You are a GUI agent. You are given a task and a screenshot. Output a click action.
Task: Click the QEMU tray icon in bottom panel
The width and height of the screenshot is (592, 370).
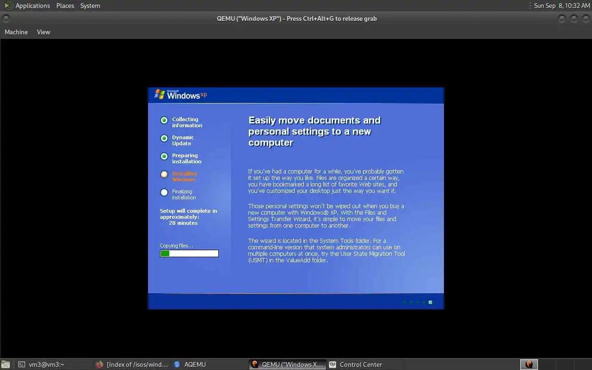pyautogui.click(x=529, y=364)
